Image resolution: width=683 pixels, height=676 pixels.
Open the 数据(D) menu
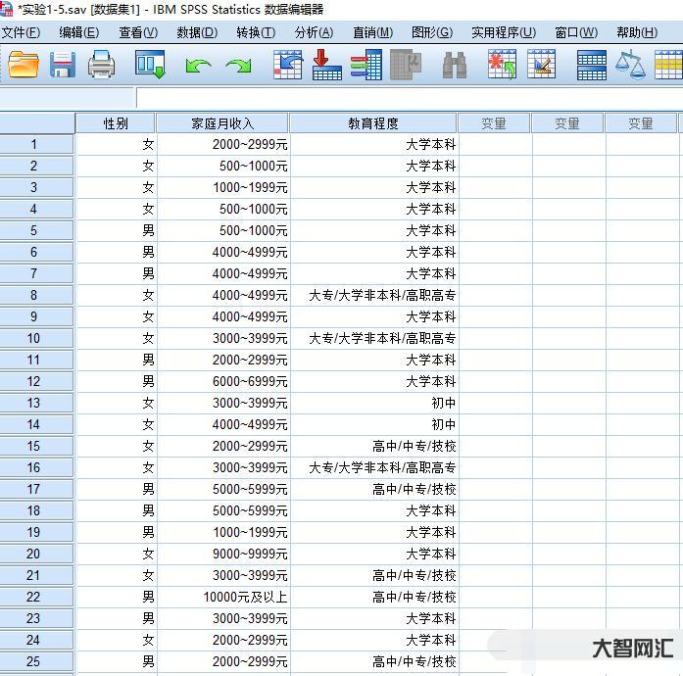(196, 32)
